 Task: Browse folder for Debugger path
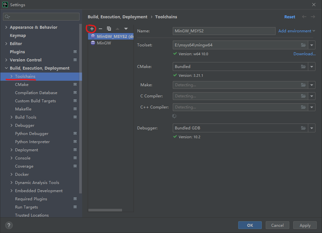pos(303,128)
